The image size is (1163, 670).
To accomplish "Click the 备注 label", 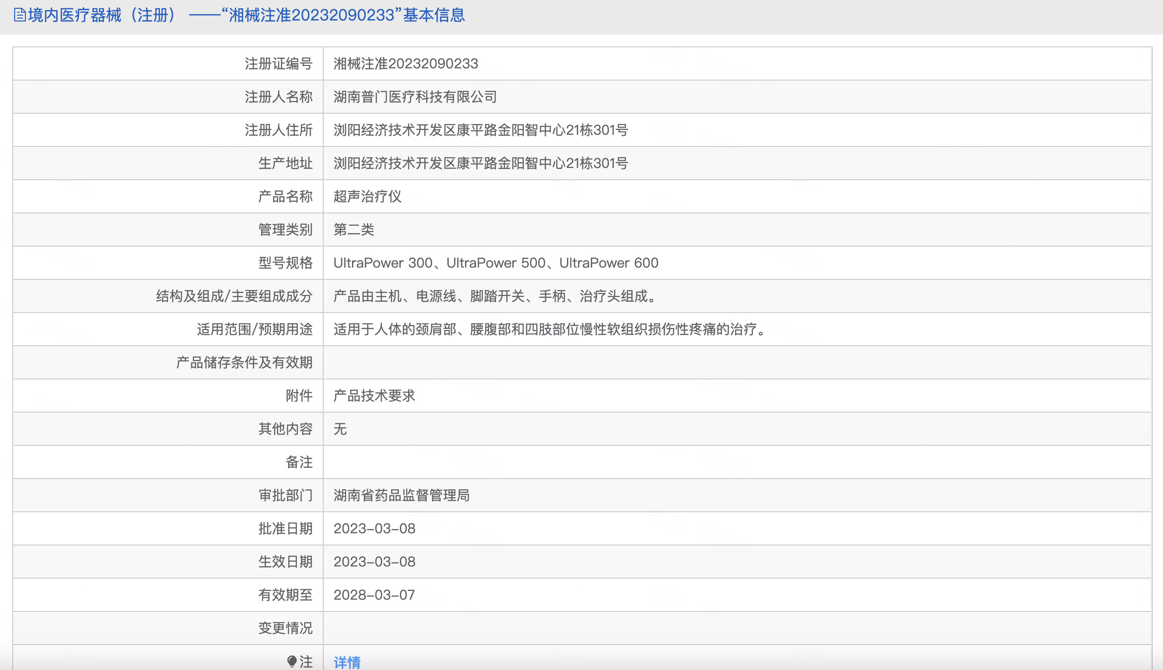I will click(x=299, y=462).
